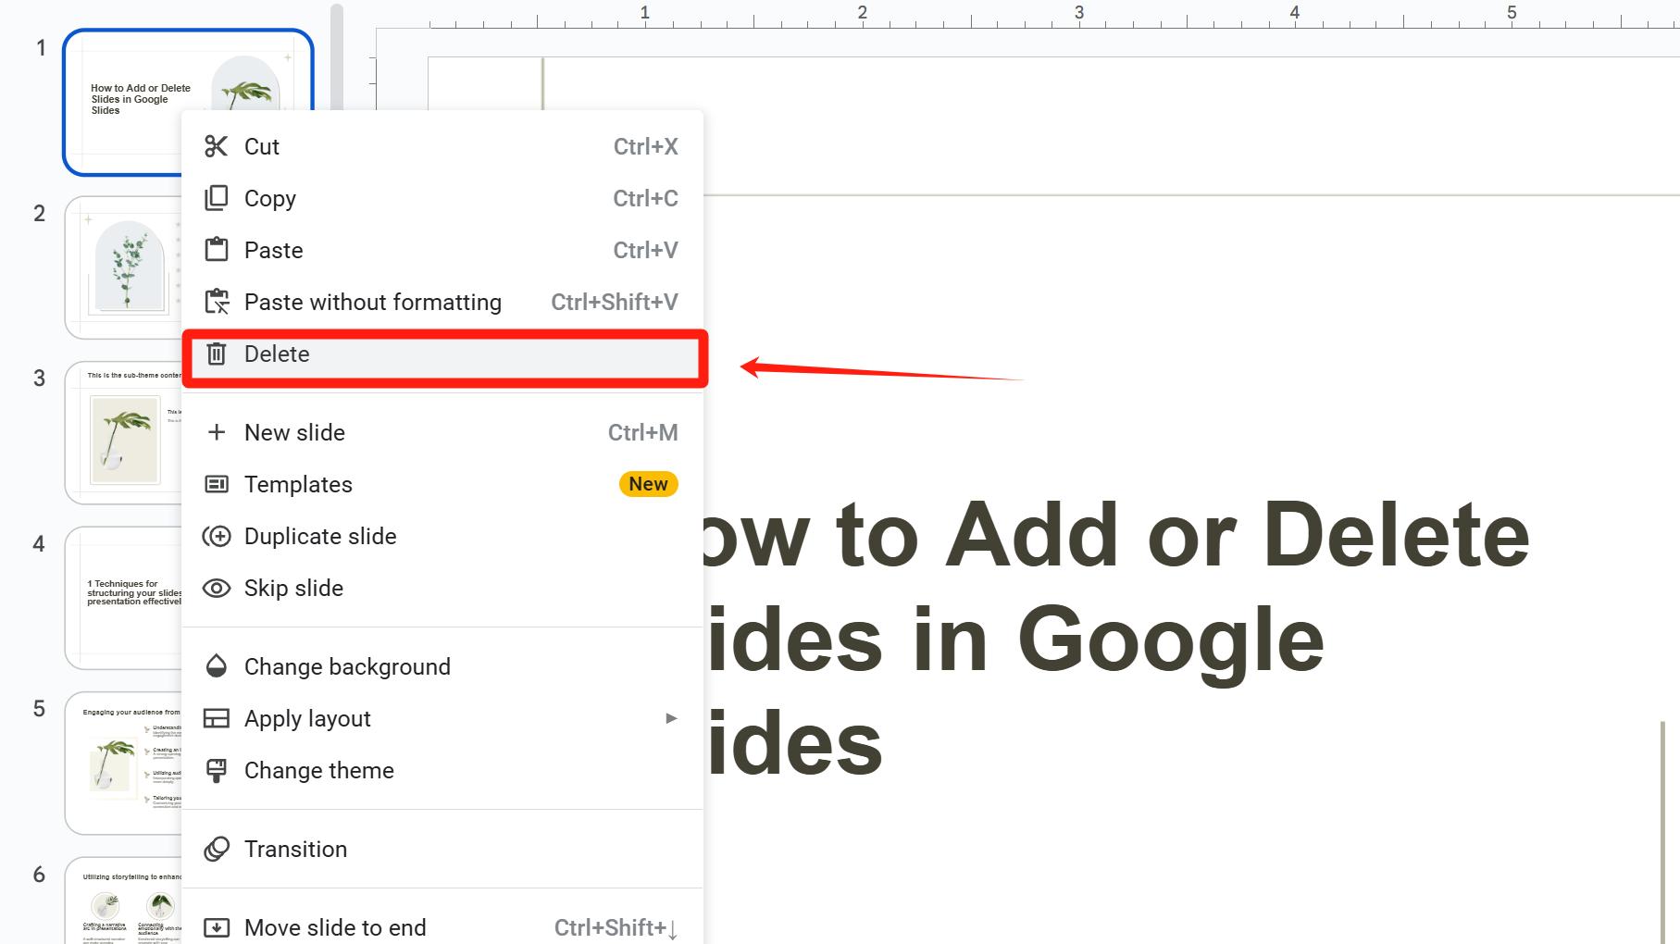Click slide number 4 label in filmstrip
1680x944 pixels.
(x=39, y=543)
